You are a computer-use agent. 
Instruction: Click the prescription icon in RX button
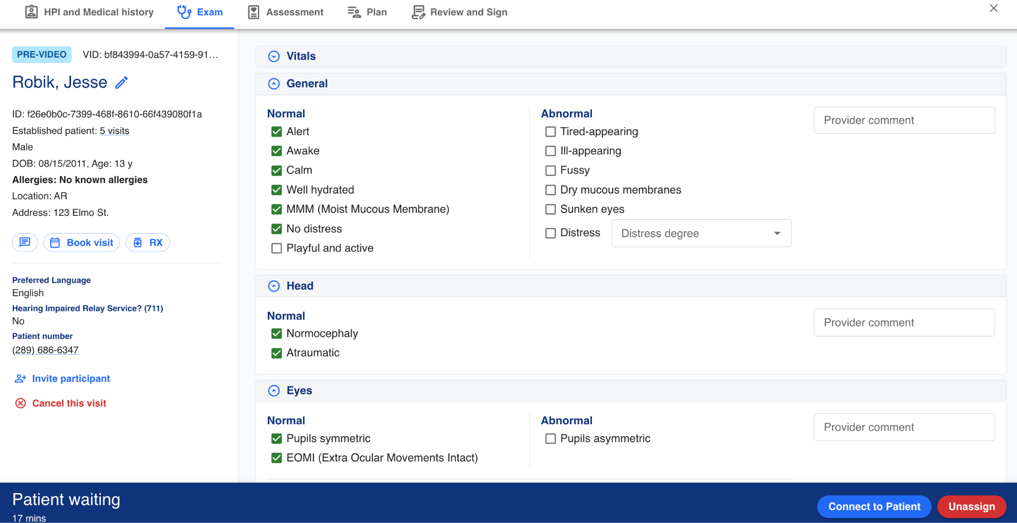coord(138,243)
